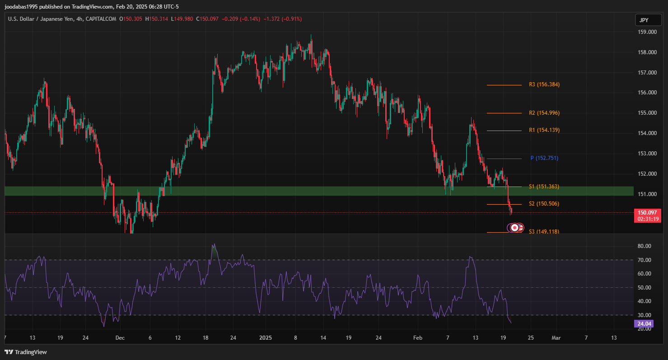The width and height of the screenshot is (668, 360).
Task: Click the 159.000 price axis label
Action: 647,32
